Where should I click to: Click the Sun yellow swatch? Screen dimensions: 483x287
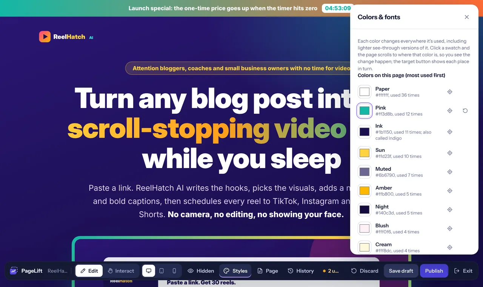365,153
